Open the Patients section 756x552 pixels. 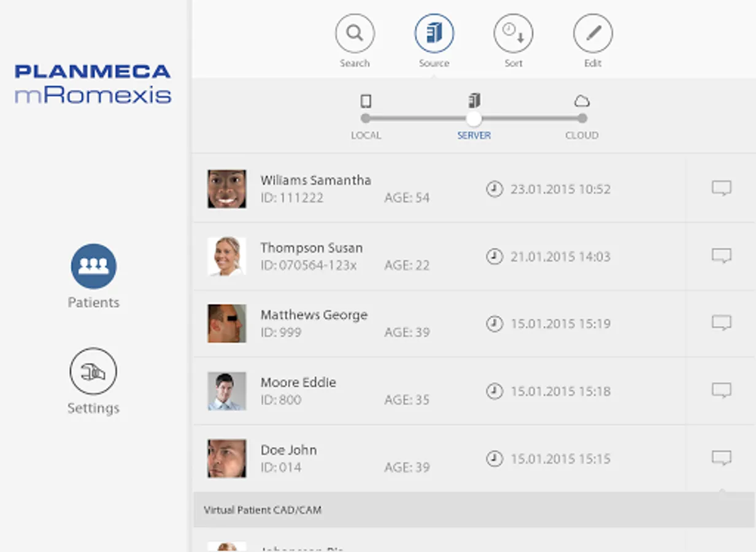point(93,266)
